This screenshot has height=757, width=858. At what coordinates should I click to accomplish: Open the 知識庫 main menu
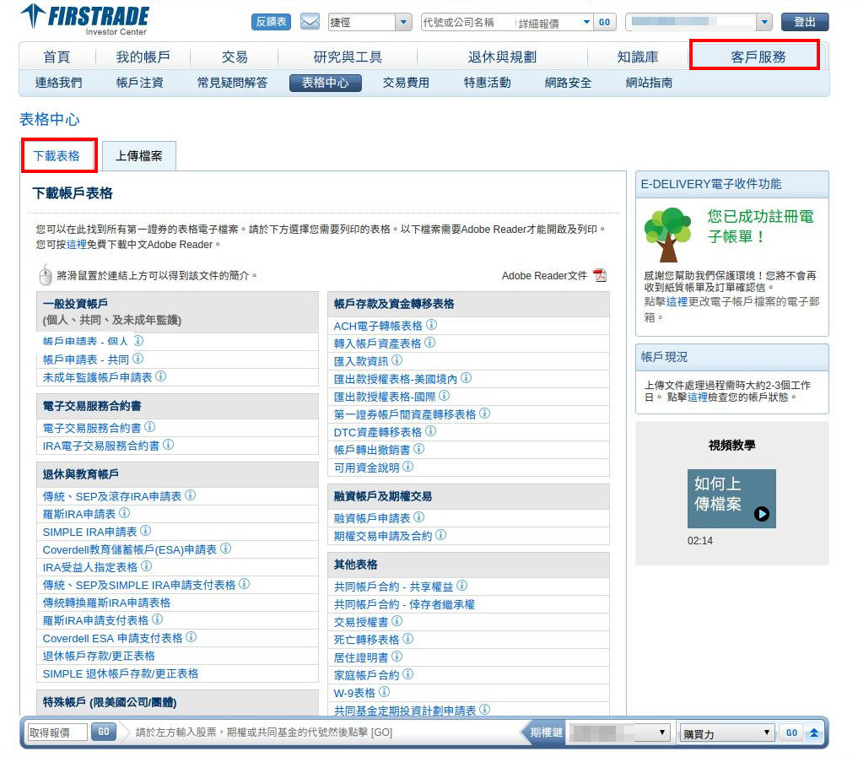(638, 57)
